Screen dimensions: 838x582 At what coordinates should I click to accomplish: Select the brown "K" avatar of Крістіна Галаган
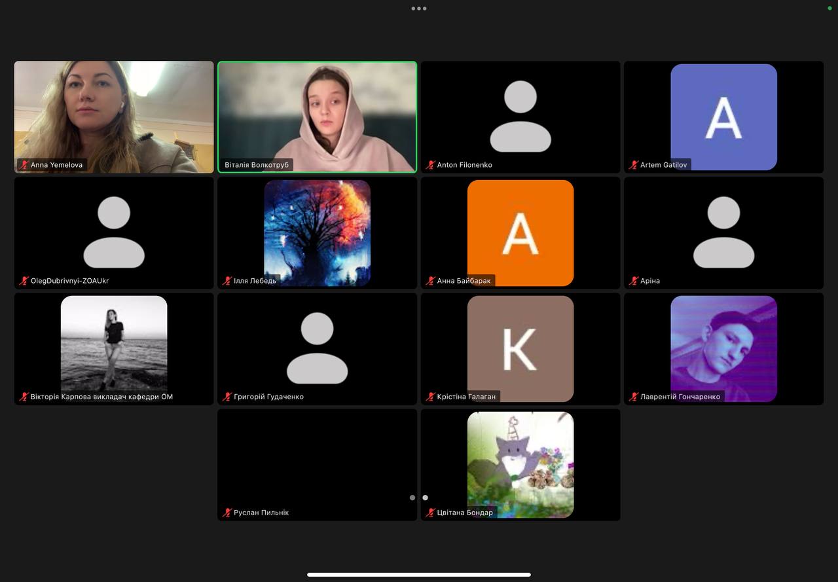pyautogui.click(x=520, y=348)
